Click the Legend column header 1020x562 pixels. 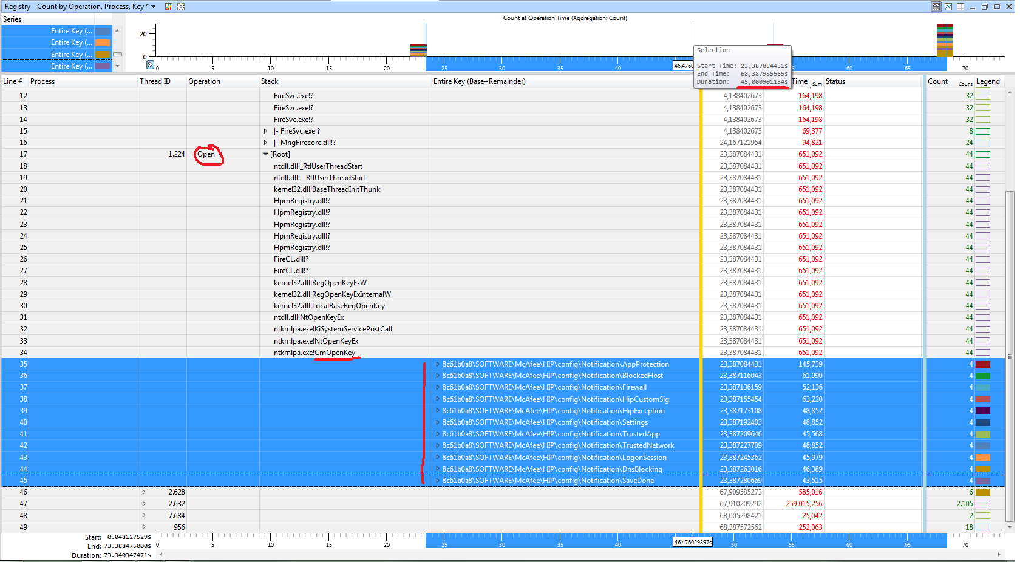988,81
